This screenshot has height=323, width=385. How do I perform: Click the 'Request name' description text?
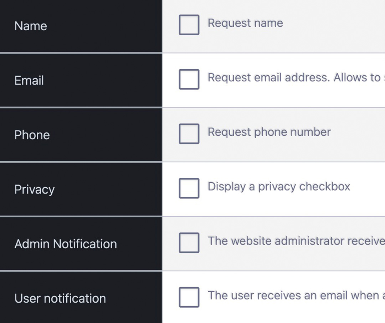click(245, 23)
